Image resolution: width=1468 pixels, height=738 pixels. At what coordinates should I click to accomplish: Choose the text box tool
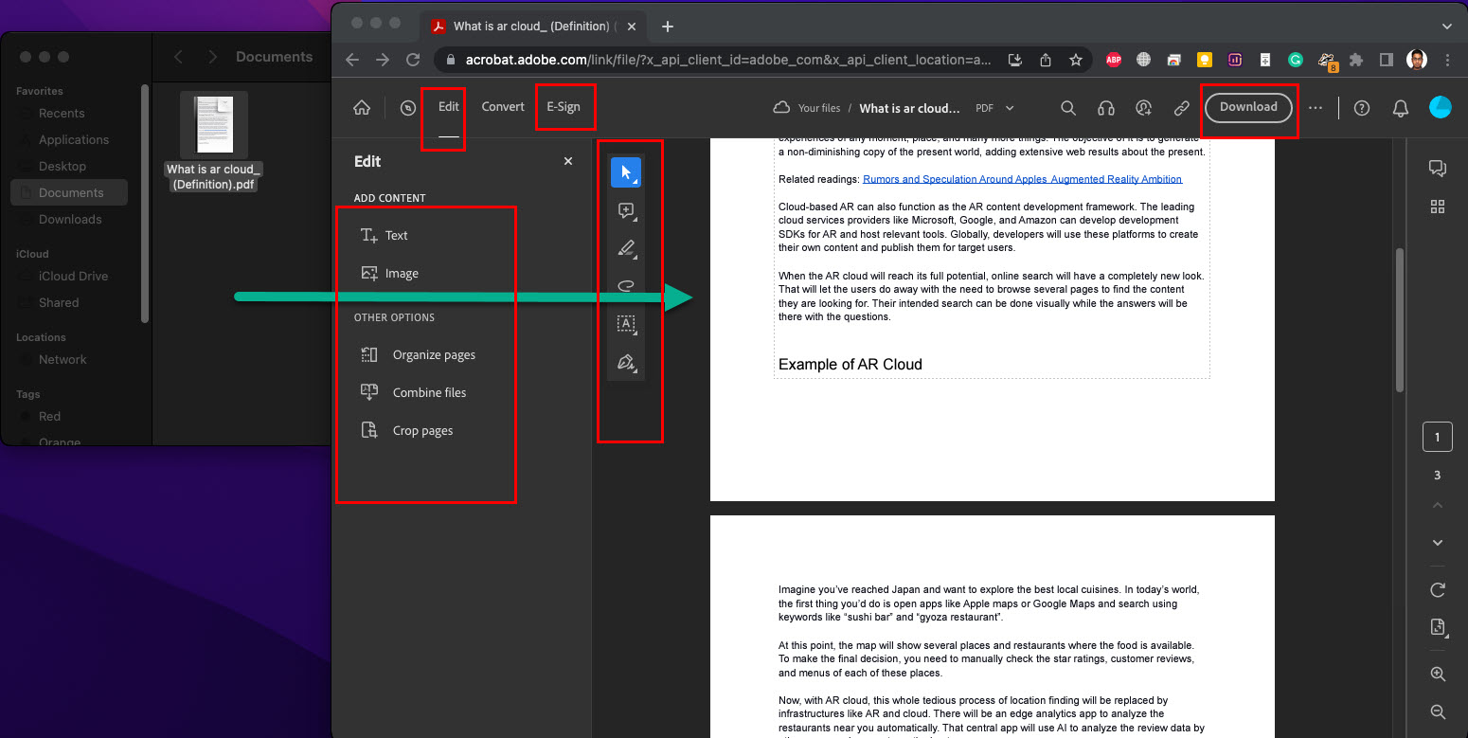[x=626, y=324]
